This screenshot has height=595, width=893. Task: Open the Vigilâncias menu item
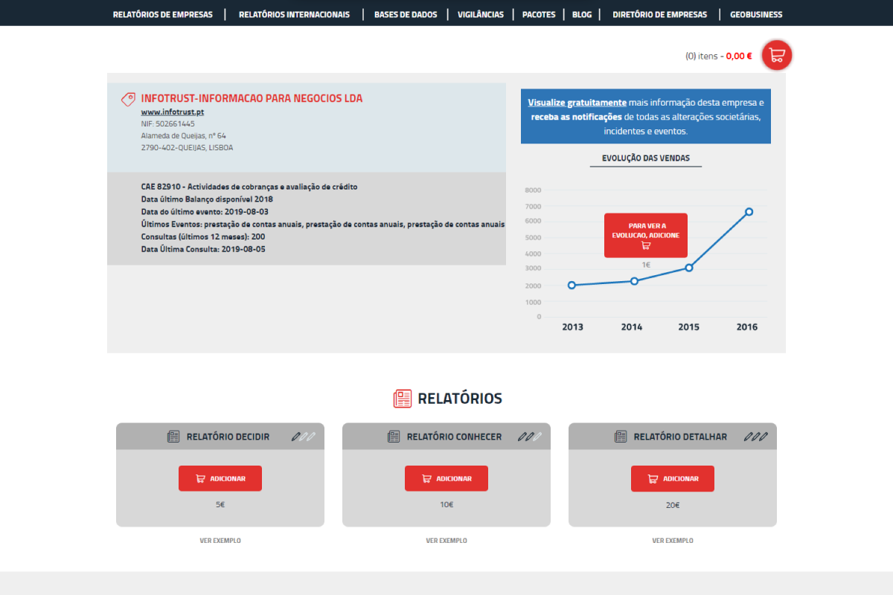pyautogui.click(x=481, y=14)
